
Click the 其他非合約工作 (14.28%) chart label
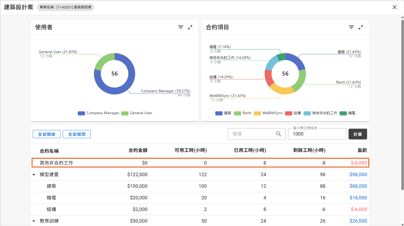230,58
